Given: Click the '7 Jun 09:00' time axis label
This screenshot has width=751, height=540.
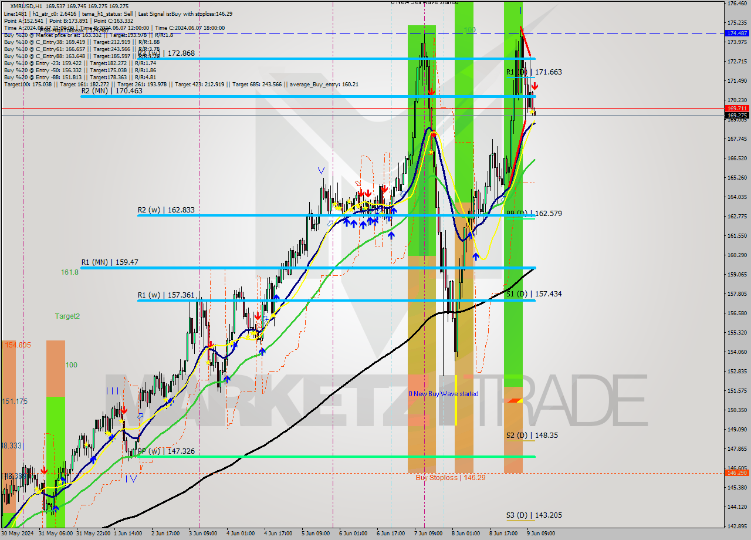Looking at the screenshot, I should tap(428, 534).
